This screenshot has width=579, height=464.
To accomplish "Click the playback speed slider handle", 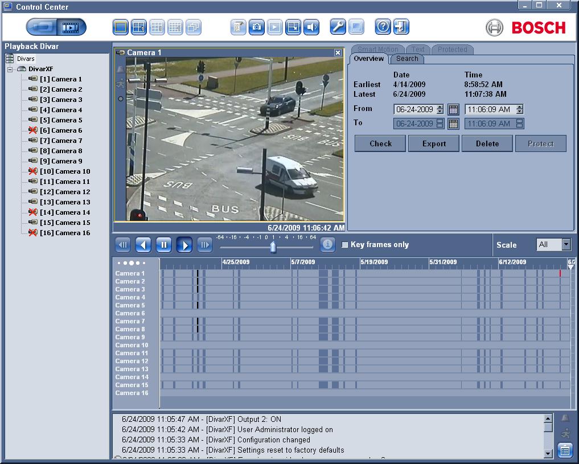I will [273, 247].
